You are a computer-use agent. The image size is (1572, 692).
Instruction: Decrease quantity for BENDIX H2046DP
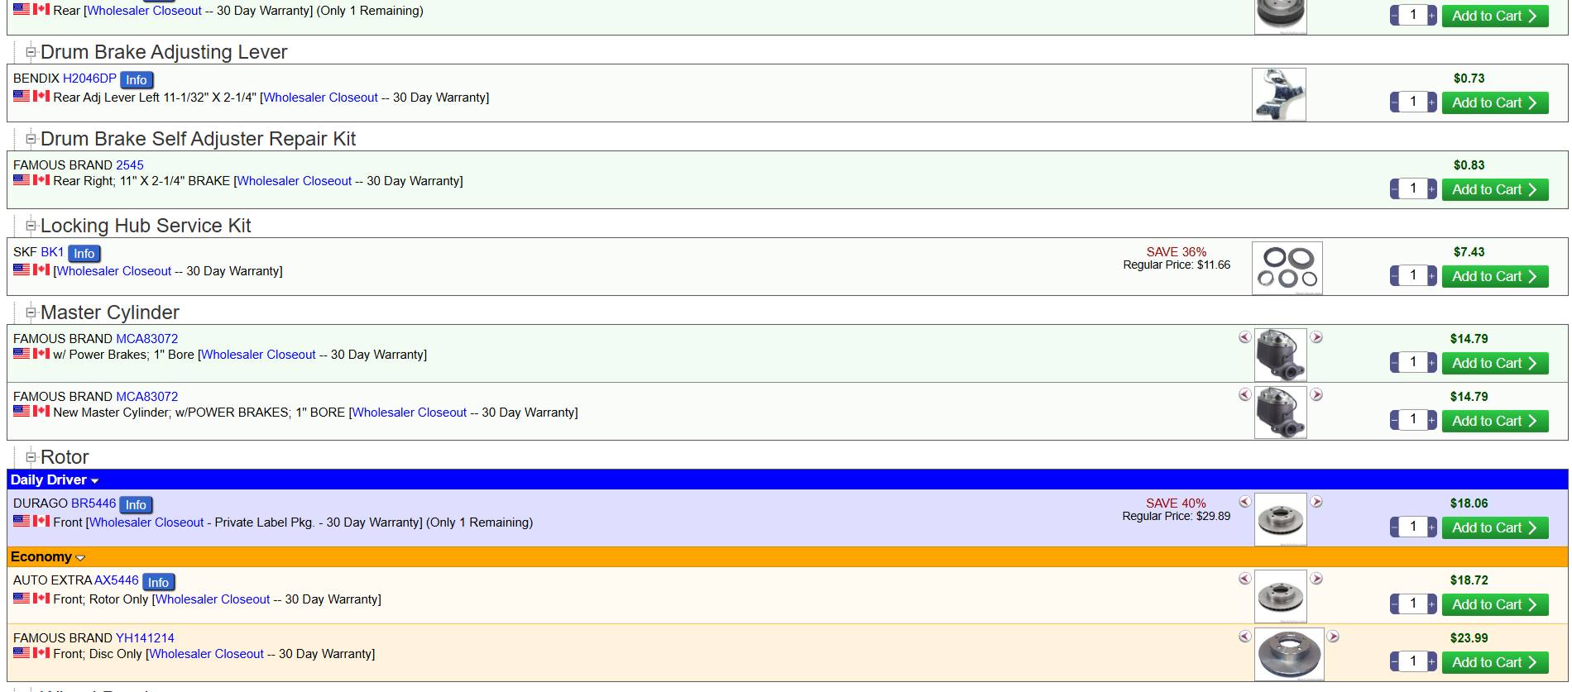pyautogui.click(x=1395, y=103)
